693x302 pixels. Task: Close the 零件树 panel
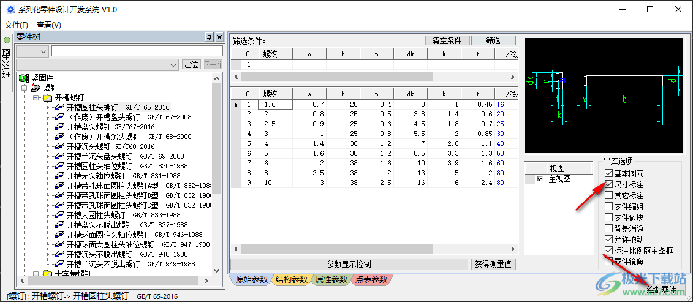tap(219, 37)
